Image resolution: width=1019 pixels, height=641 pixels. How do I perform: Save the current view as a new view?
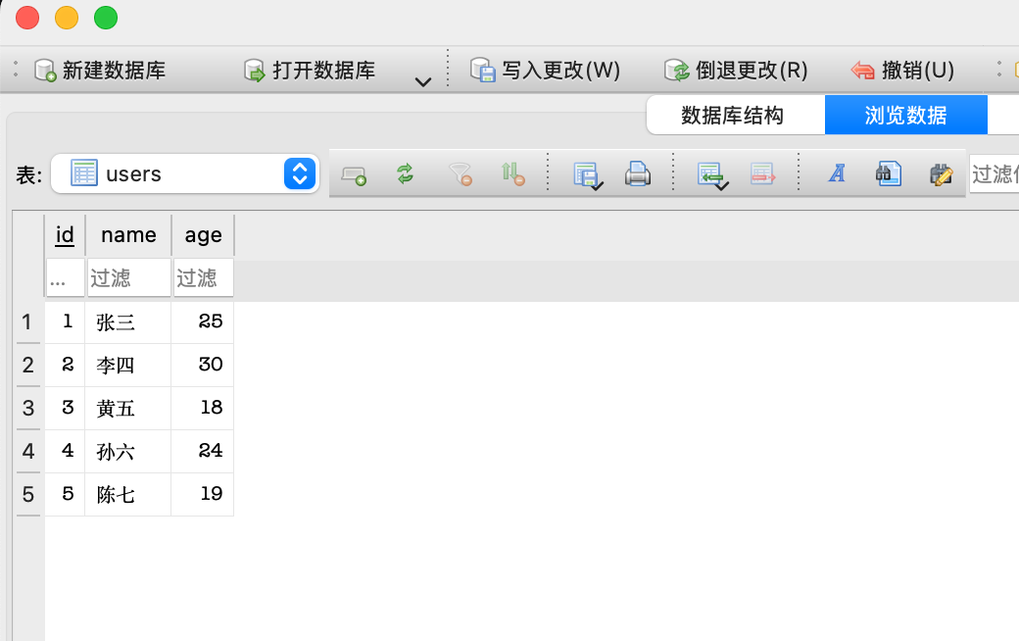click(587, 173)
